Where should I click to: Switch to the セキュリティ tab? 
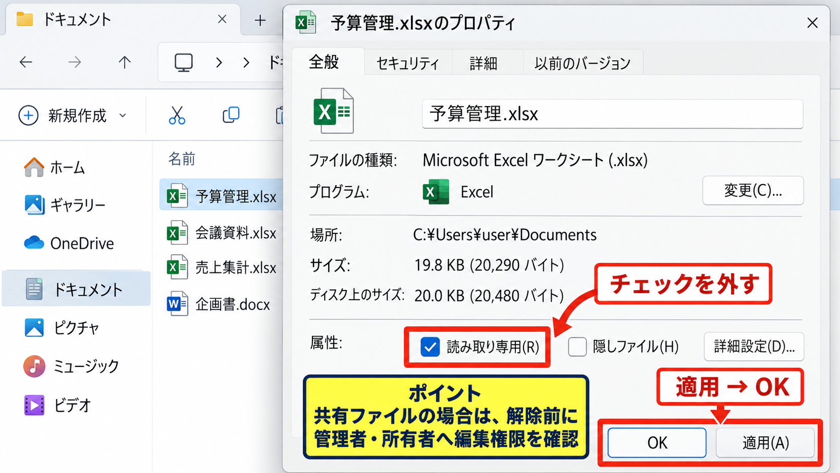(407, 63)
